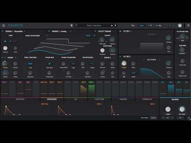Click the tune link icon next to Q
The width and height of the screenshot is (191, 143).
click(x=15, y=41)
